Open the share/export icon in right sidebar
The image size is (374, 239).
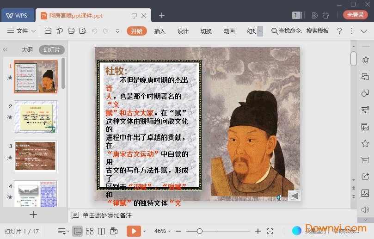(365, 176)
